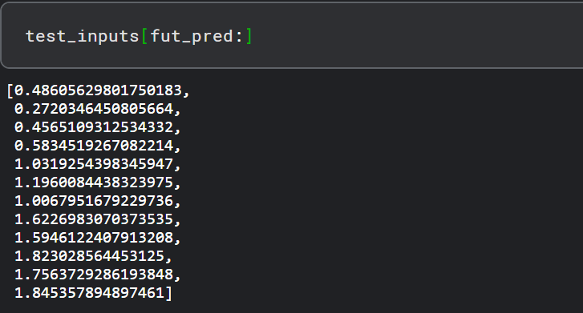Click output value 1.823028564453125

pyautogui.click(x=89, y=256)
